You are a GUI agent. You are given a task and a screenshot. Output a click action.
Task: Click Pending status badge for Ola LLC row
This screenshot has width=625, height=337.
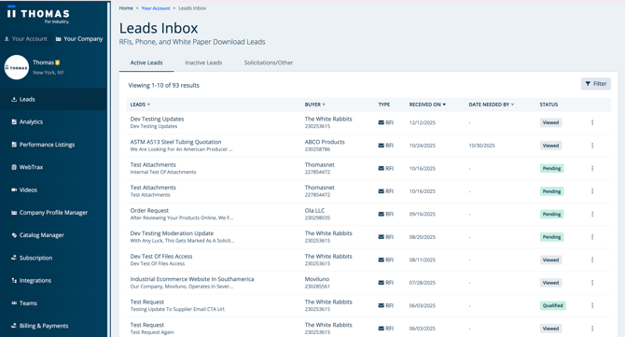click(x=551, y=214)
